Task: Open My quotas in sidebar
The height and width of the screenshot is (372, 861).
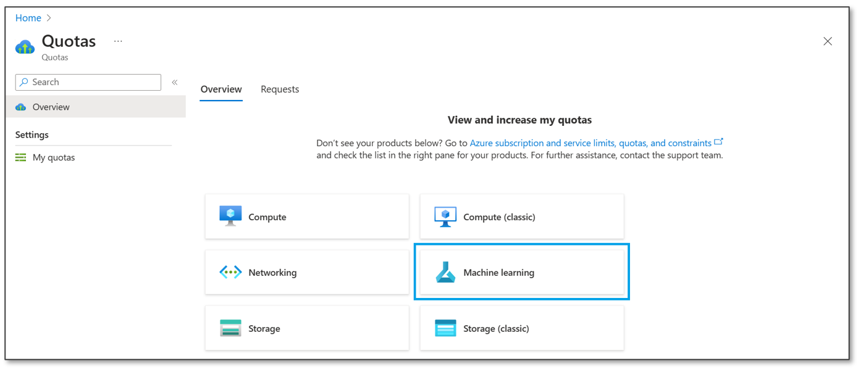Action: point(54,157)
